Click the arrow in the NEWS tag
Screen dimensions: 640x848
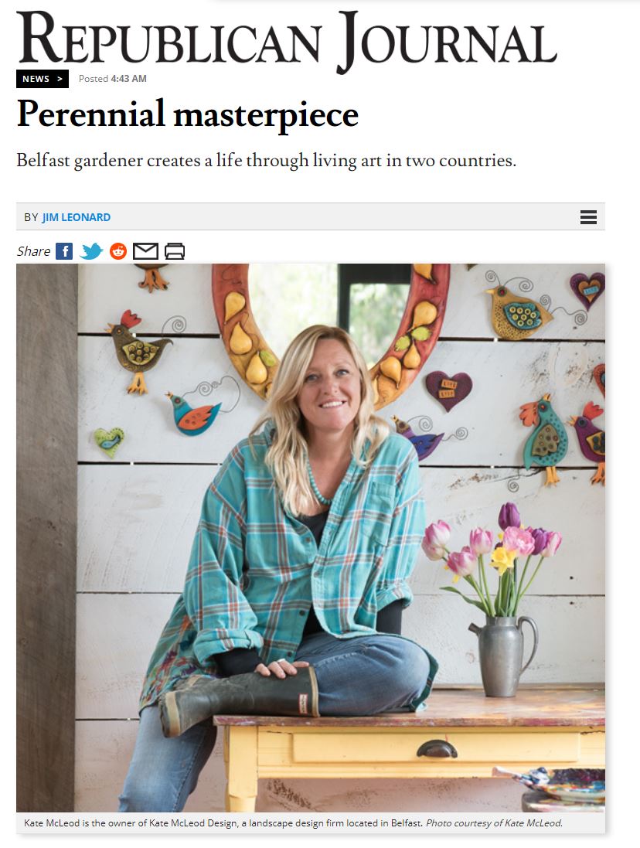(60, 79)
